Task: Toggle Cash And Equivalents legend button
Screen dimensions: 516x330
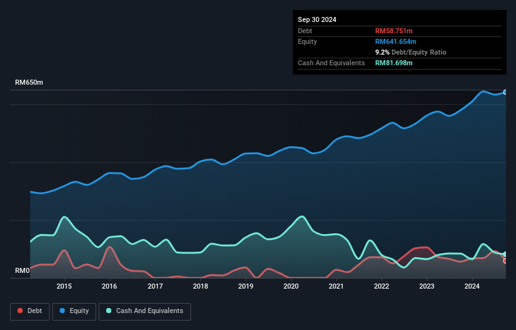Action: pyautogui.click(x=145, y=311)
